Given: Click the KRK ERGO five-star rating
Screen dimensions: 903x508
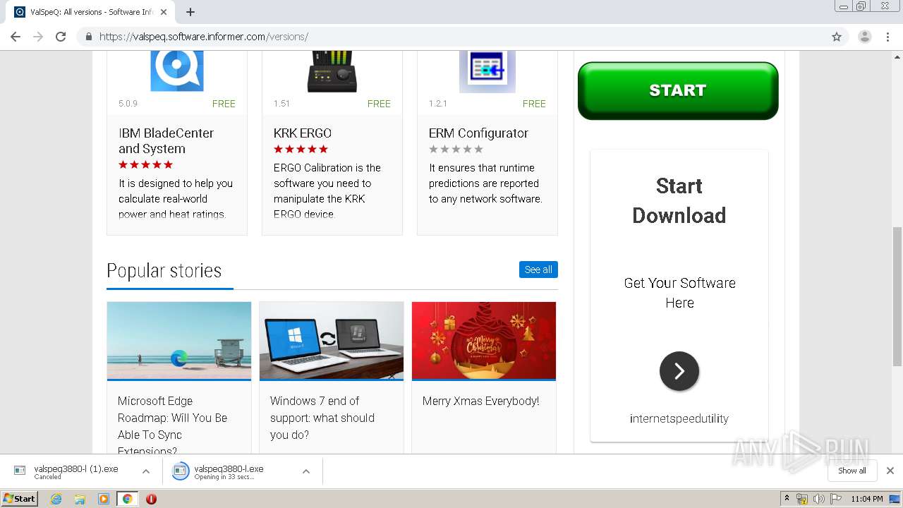Looking at the screenshot, I should [301, 149].
